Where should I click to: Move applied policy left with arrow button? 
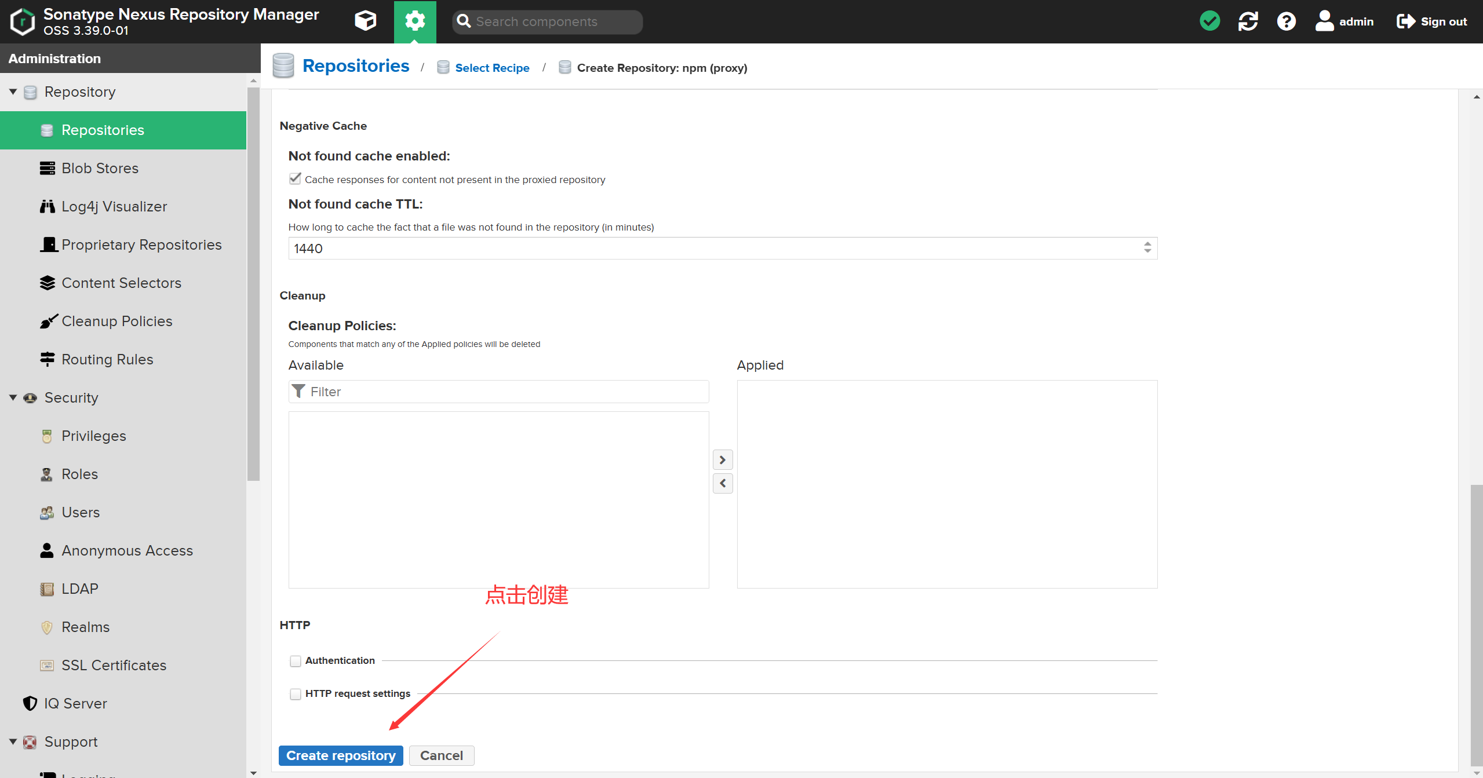pyautogui.click(x=722, y=483)
